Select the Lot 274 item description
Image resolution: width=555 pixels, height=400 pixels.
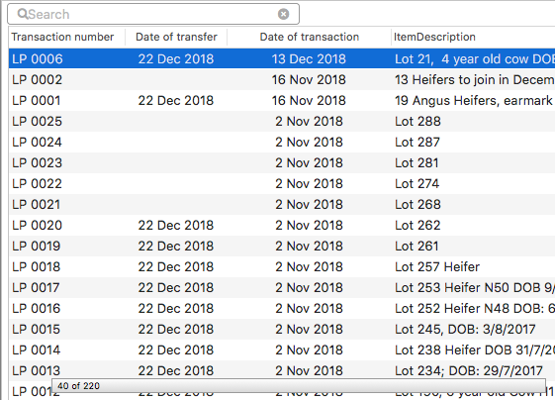(416, 183)
